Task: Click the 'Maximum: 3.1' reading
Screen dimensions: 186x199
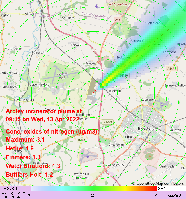Action: [x=25, y=140]
